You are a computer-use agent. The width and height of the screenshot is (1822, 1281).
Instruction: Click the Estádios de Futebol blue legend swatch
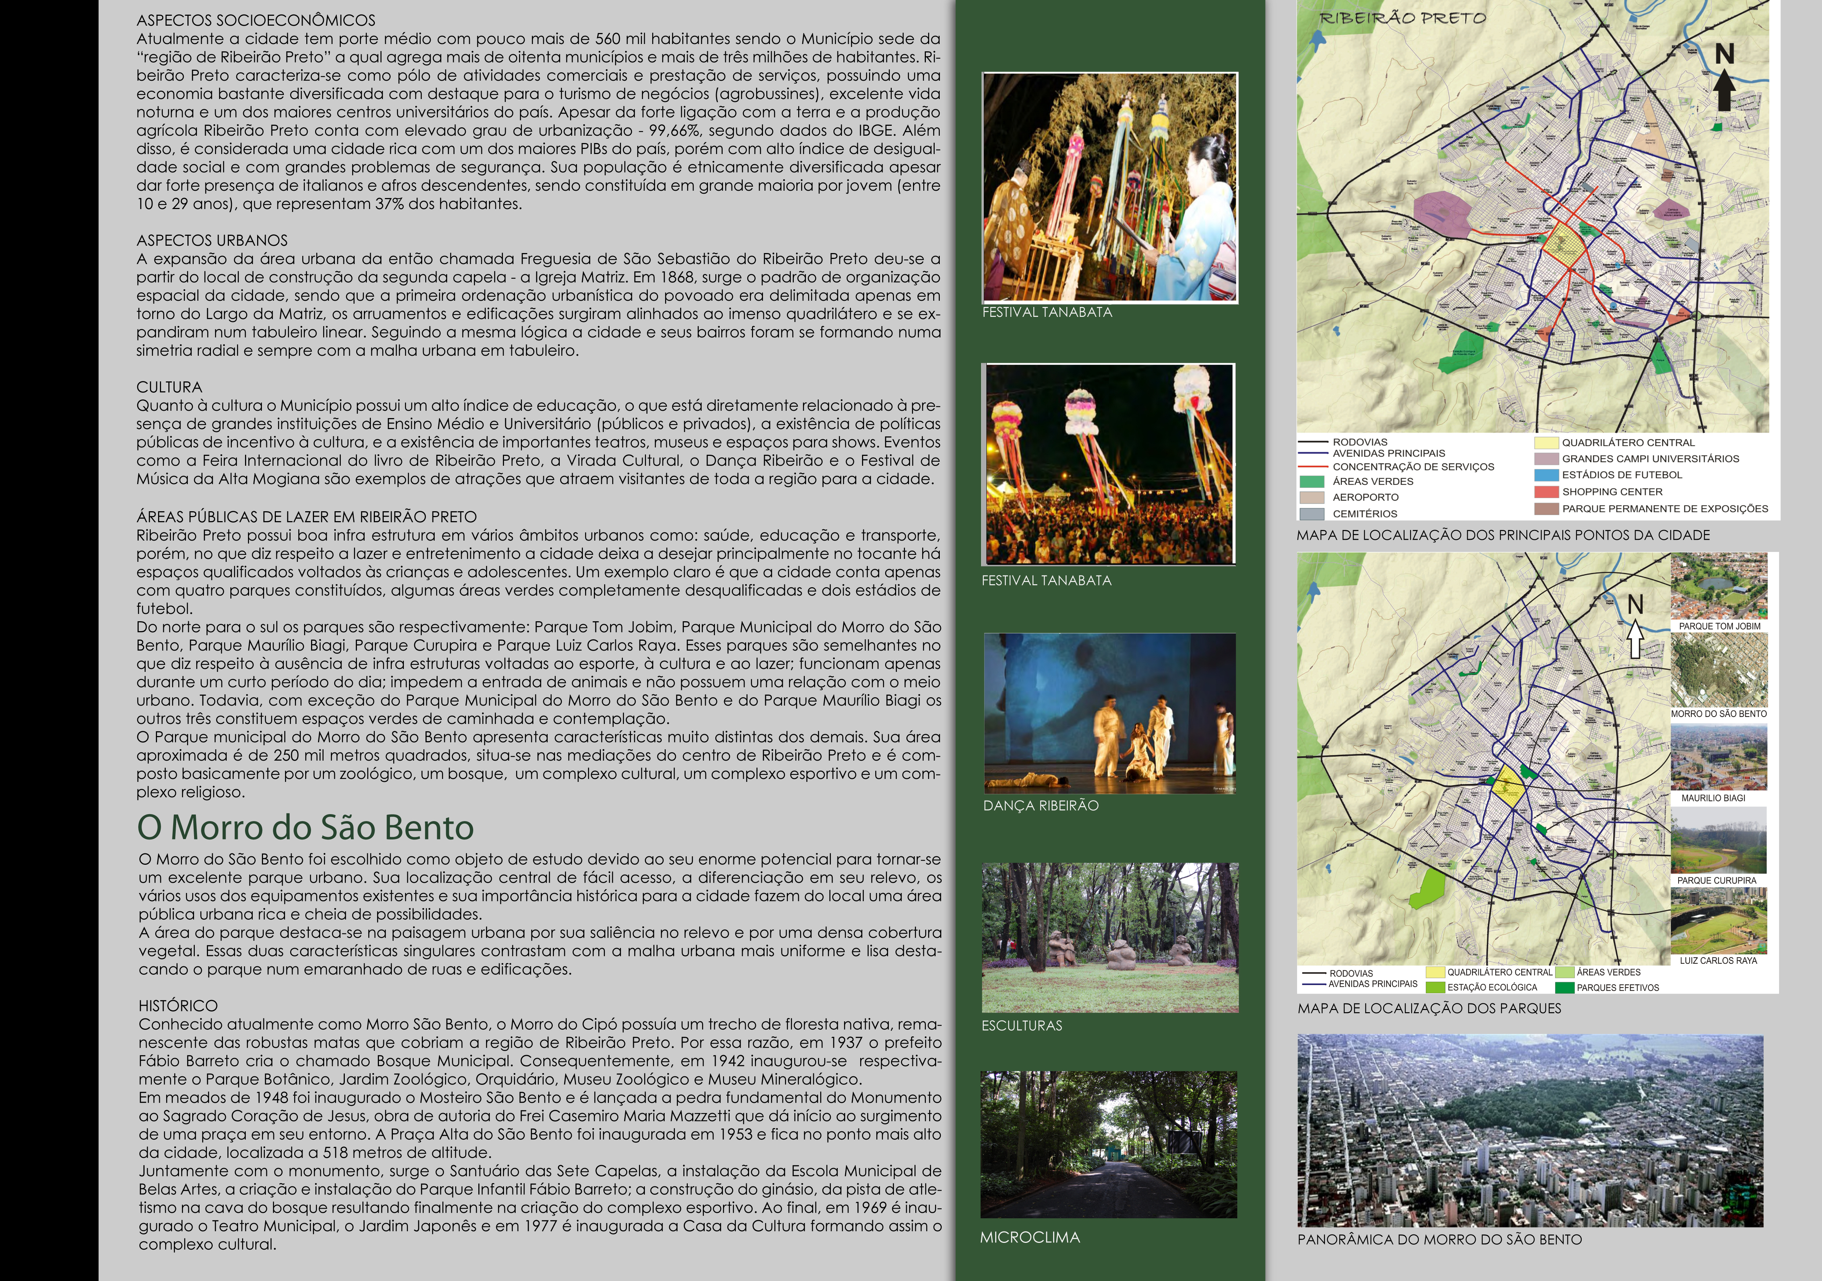[1547, 475]
